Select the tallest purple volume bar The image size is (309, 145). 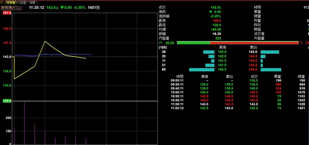24,123
